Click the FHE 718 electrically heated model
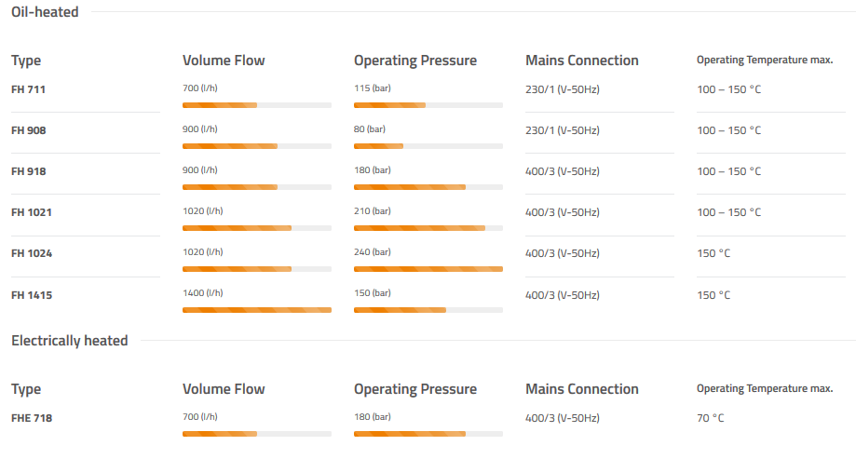The image size is (856, 459). pyautogui.click(x=32, y=418)
